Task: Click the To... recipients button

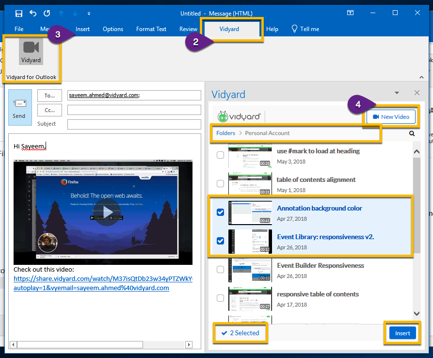Action: 50,96
